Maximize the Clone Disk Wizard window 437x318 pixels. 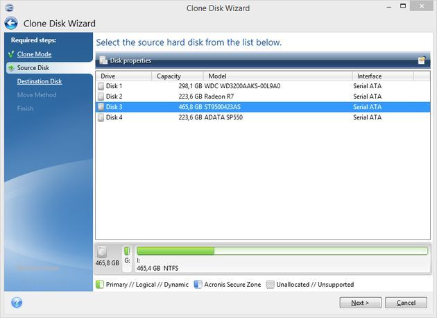coord(403,6)
